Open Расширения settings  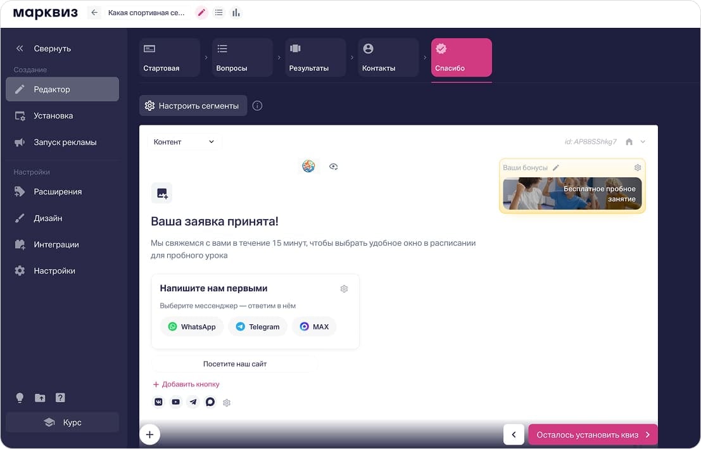(x=62, y=191)
